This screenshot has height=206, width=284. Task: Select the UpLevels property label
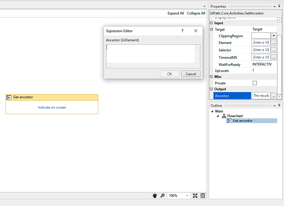tap(222, 71)
